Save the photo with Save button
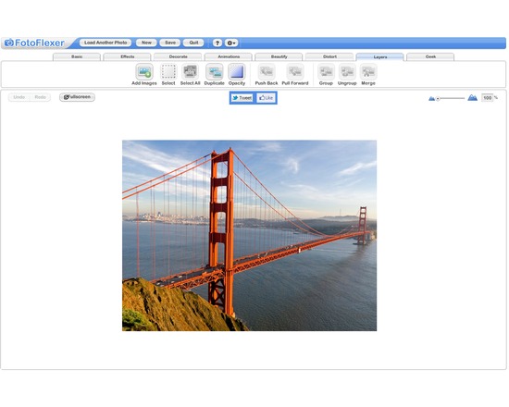This screenshot has width=509, height=407. 170,43
